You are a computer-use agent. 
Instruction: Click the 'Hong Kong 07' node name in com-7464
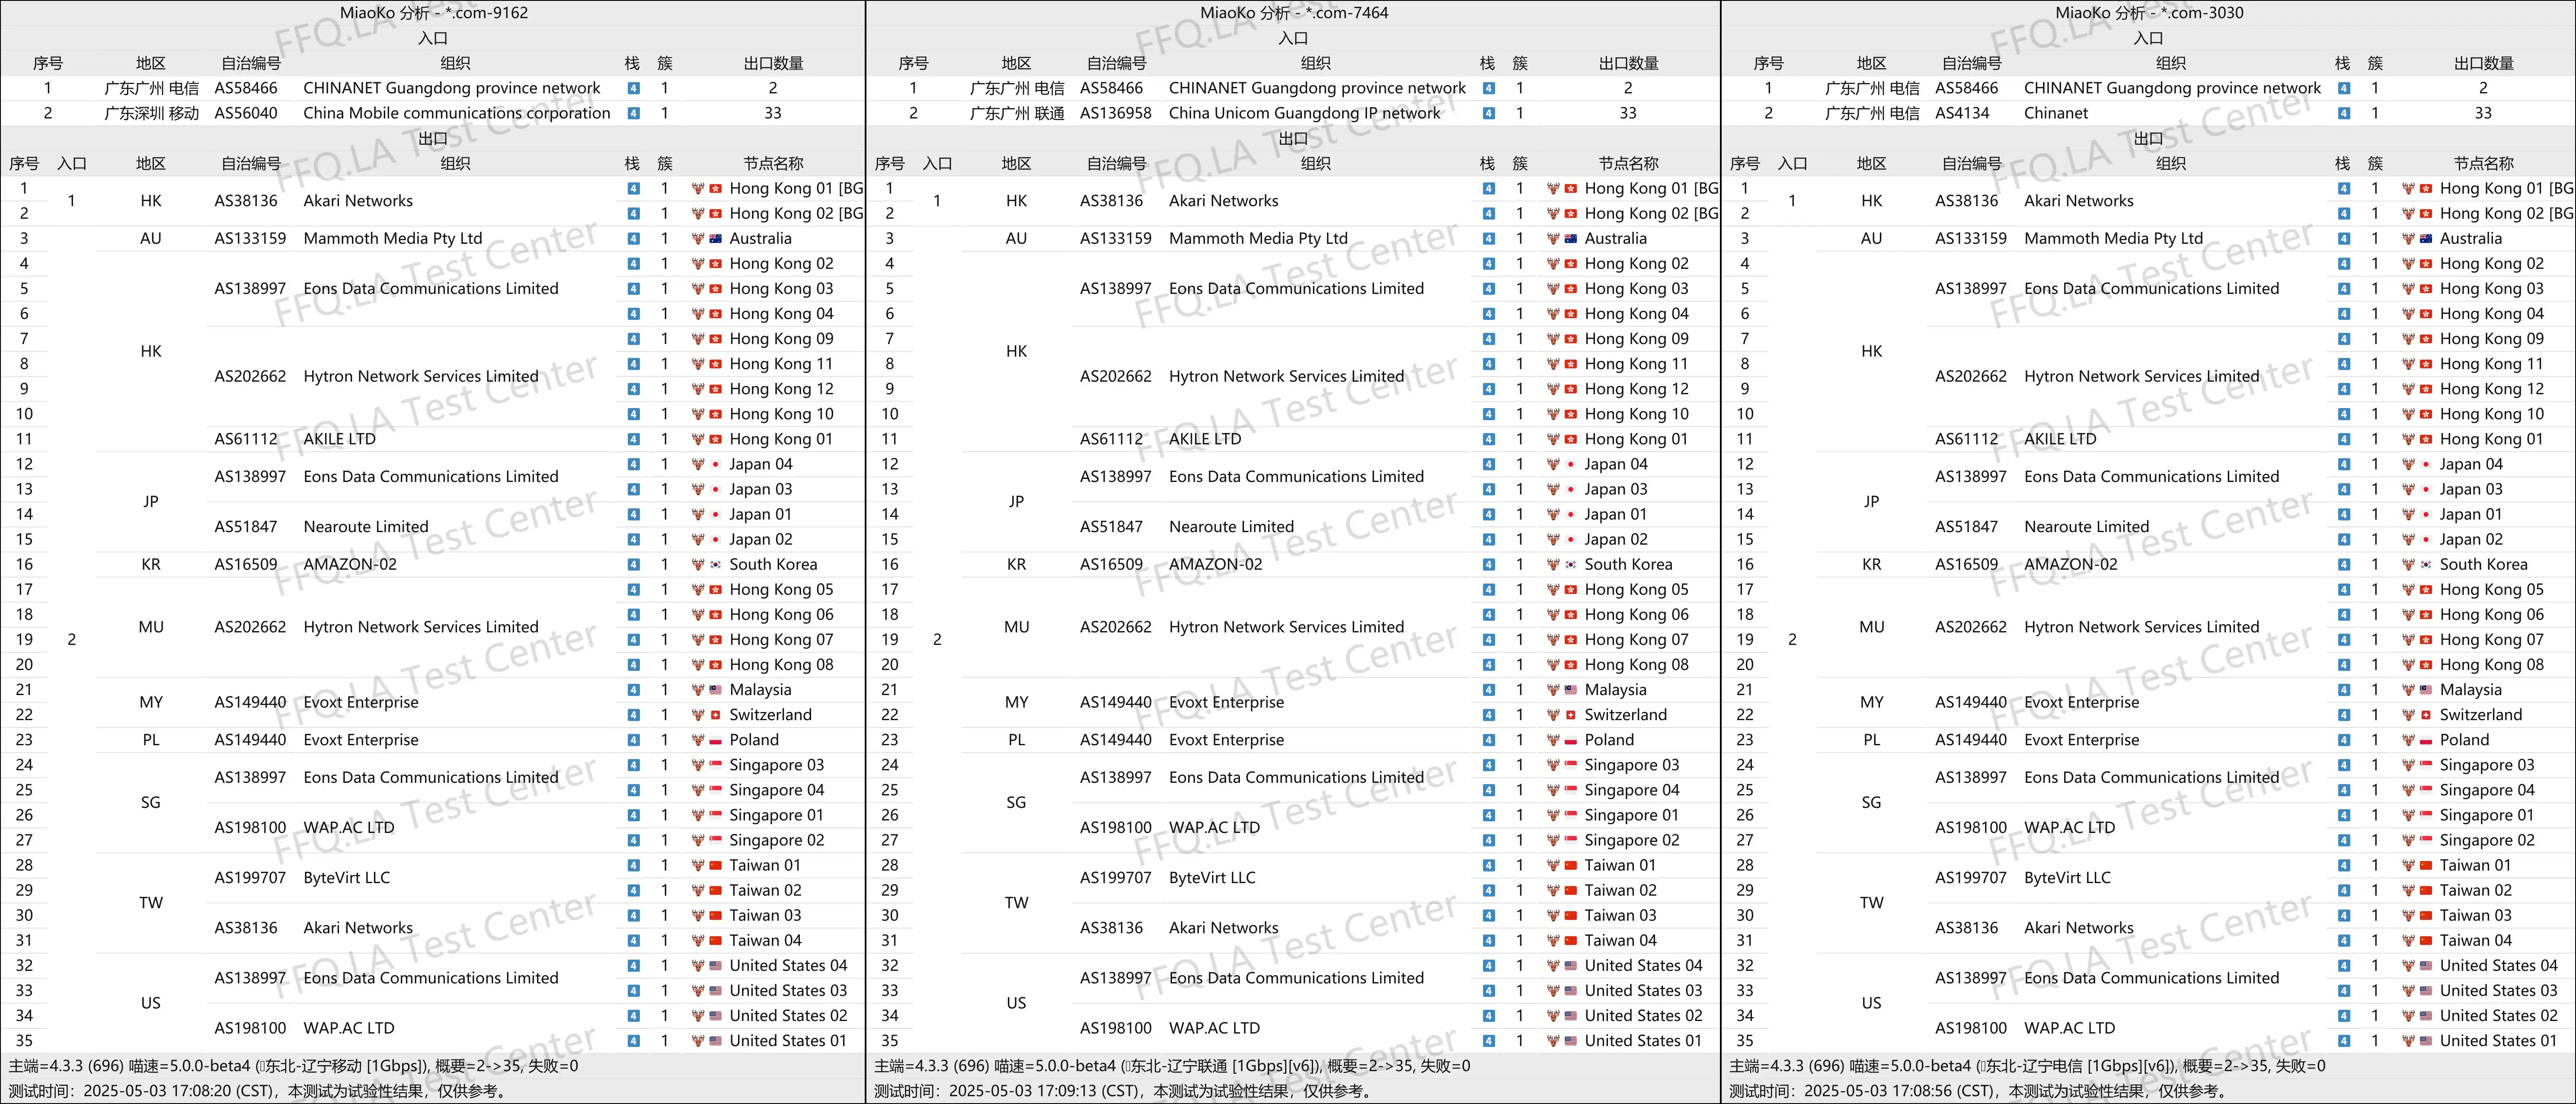pos(1637,640)
